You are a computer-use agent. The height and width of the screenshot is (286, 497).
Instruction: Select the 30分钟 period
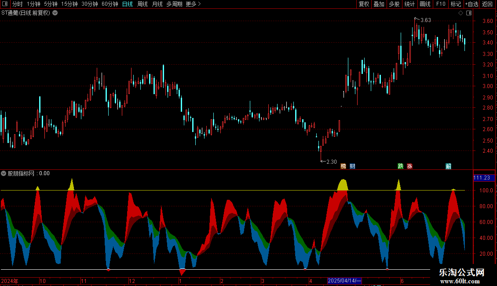click(90, 4)
